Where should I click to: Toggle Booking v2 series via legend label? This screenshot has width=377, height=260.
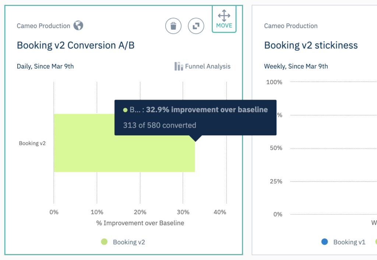(129, 242)
